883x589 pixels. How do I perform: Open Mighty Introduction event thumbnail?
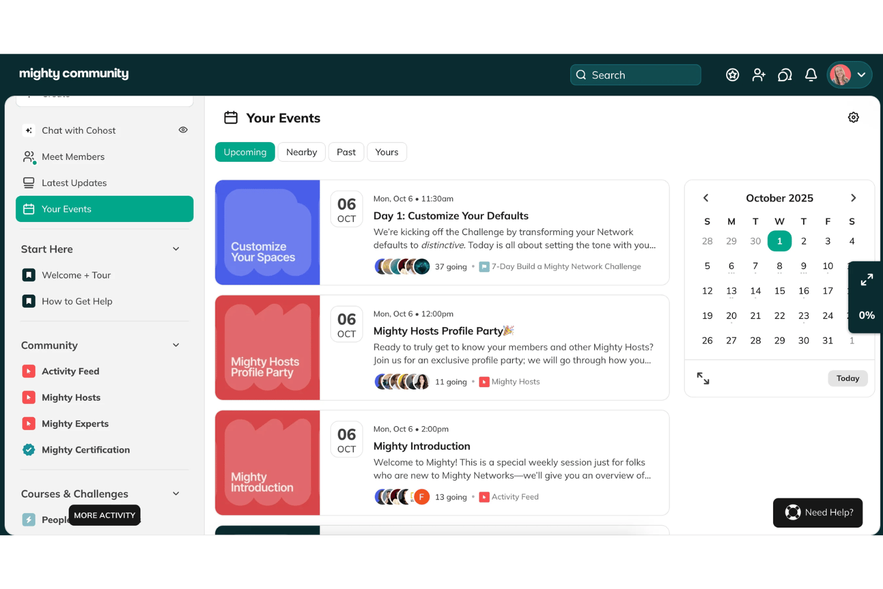point(267,462)
